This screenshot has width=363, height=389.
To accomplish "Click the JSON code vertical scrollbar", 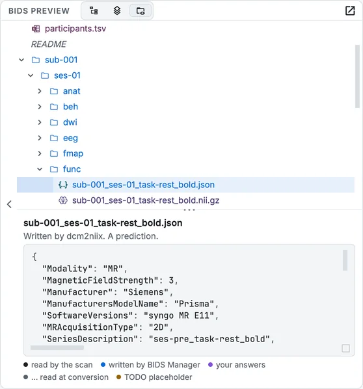I will (x=345, y=260).
